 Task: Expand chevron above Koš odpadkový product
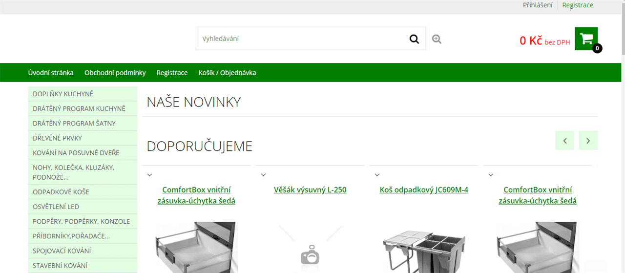coord(377,174)
